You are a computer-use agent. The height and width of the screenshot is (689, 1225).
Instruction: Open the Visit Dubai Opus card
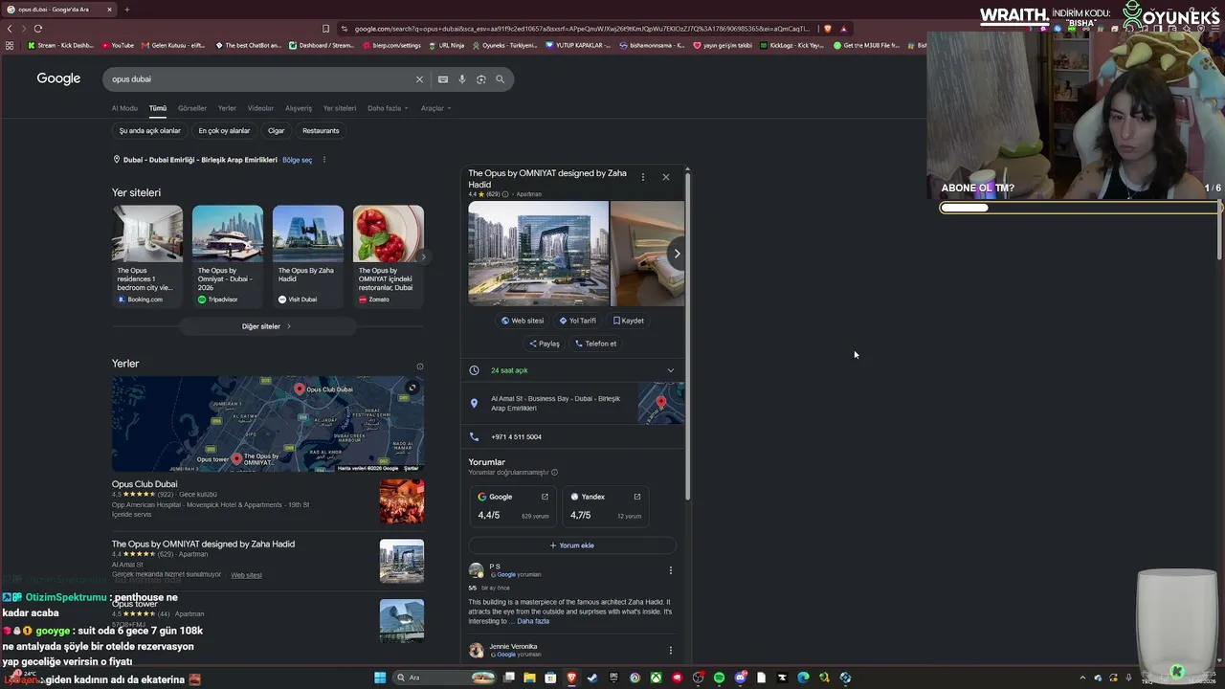[x=308, y=256]
